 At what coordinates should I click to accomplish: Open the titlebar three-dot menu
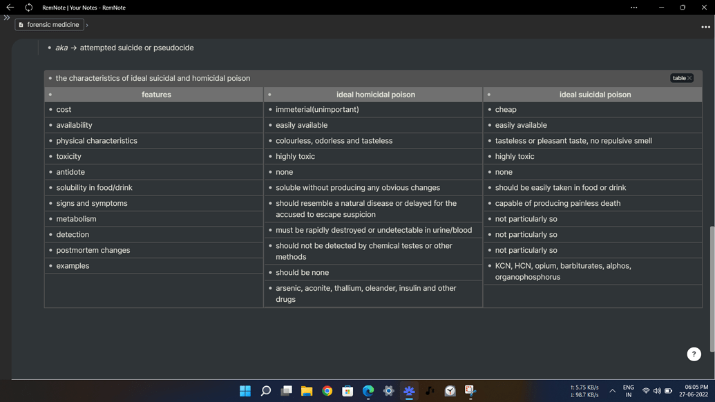[x=635, y=8]
